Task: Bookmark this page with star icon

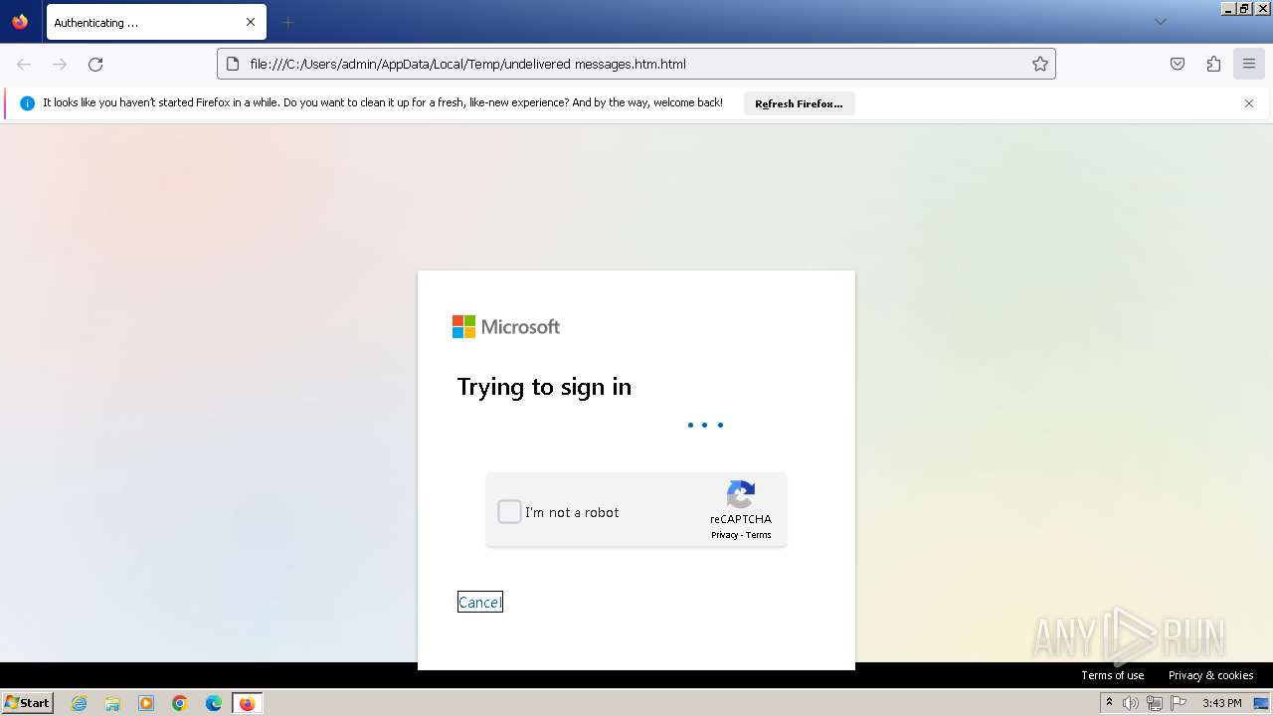Action: (x=1040, y=64)
